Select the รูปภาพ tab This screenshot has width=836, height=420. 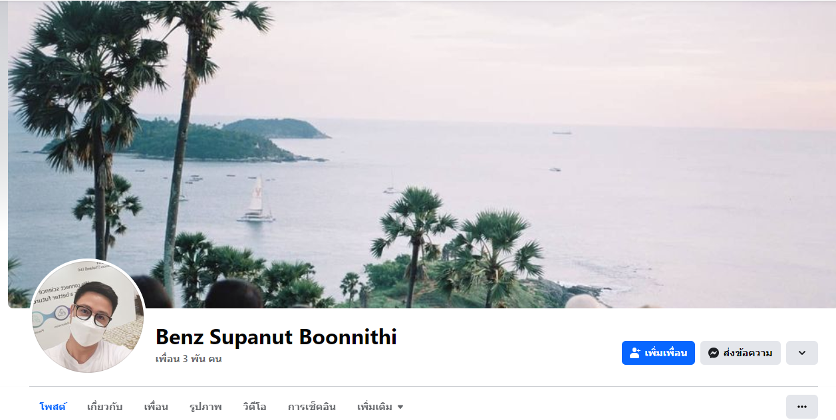206,407
